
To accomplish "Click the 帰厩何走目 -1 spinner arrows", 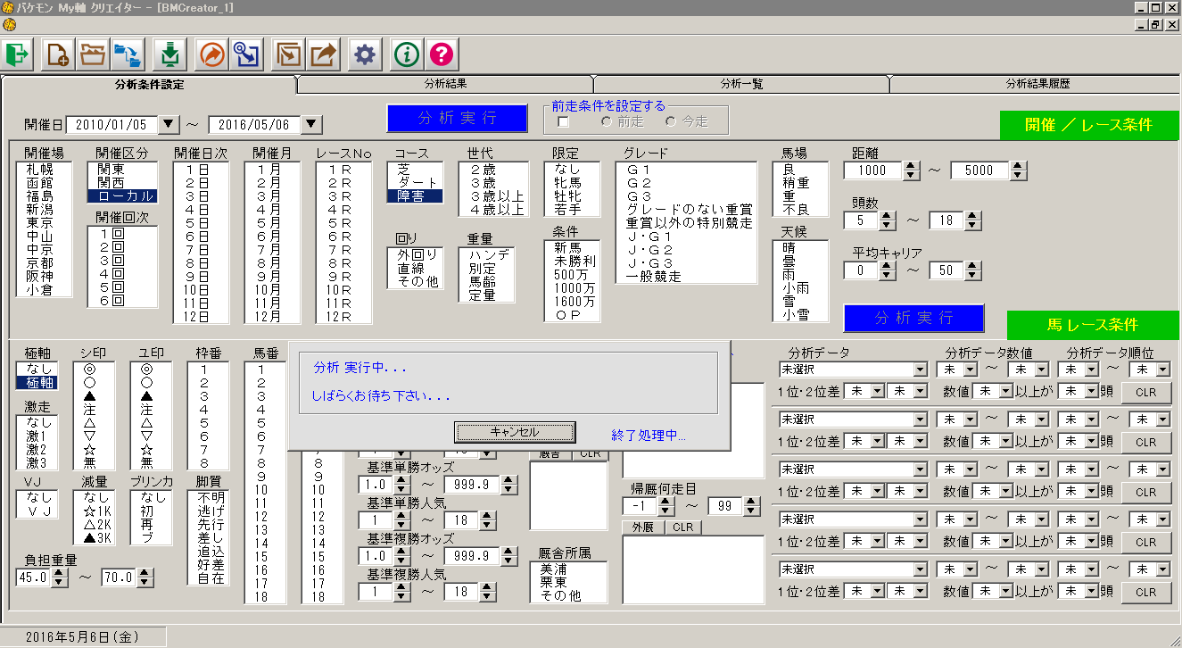I will 666,506.
